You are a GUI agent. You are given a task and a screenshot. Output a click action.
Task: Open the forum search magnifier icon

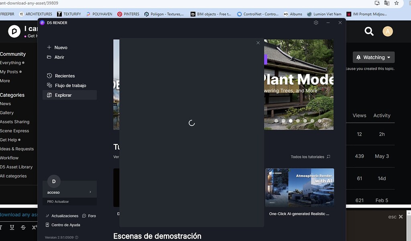point(369,31)
